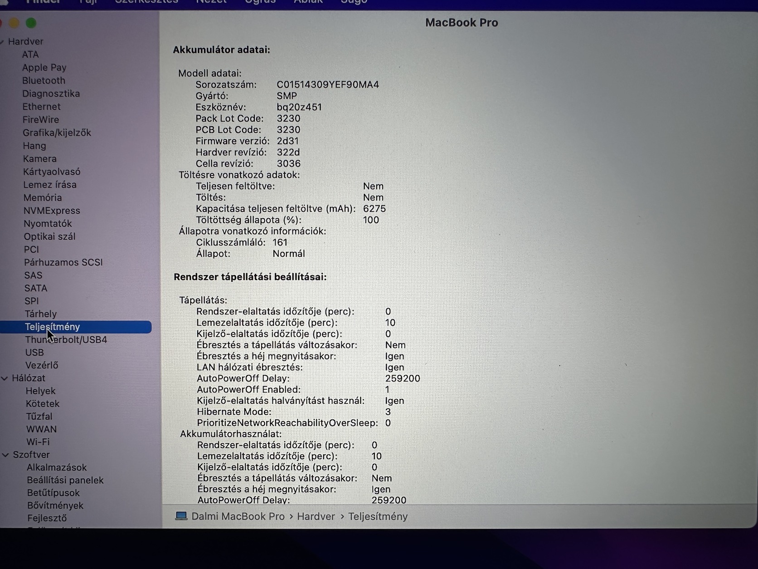The width and height of the screenshot is (758, 569).
Task: Click the Hardver revízió value 322d
Action: 288,152
